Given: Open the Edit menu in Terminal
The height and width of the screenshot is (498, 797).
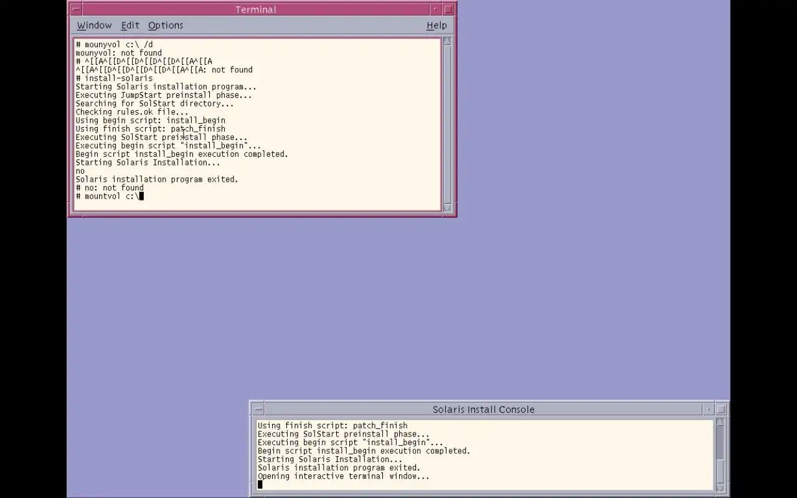Looking at the screenshot, I should [x=130, y=26].
